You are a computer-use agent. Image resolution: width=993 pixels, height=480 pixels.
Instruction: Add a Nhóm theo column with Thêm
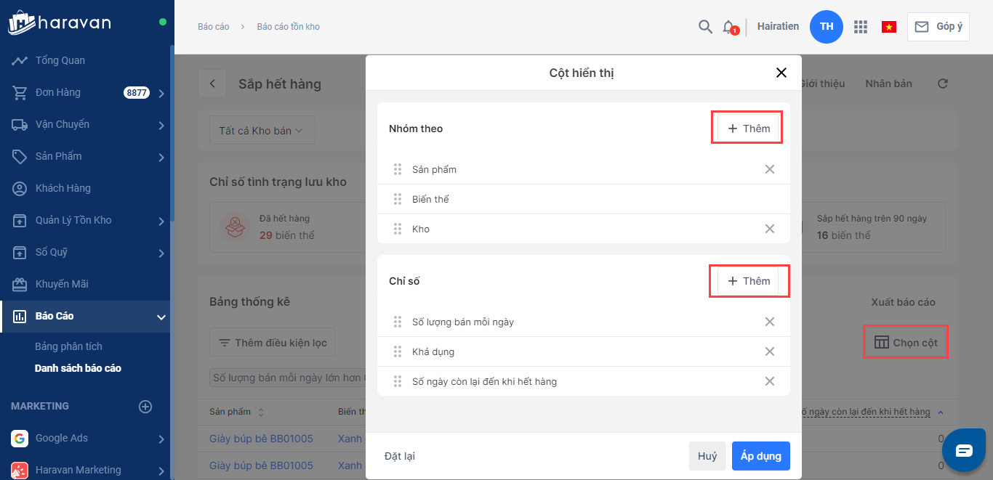[748, 129]
